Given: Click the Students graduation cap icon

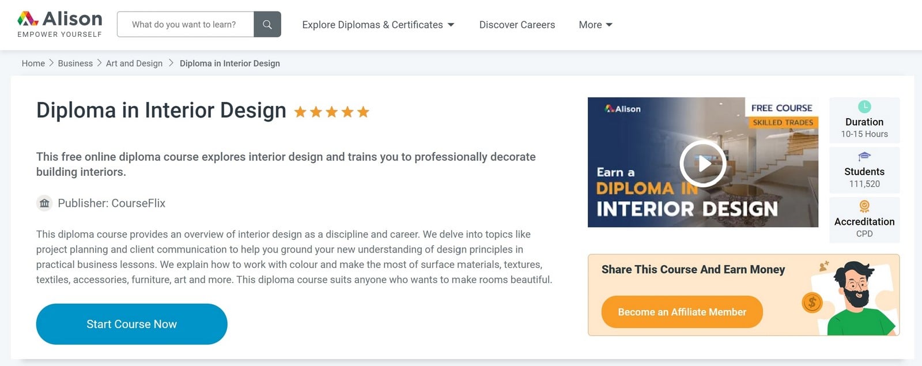Looking at the screenshot, I should click(x=864, y=156).
